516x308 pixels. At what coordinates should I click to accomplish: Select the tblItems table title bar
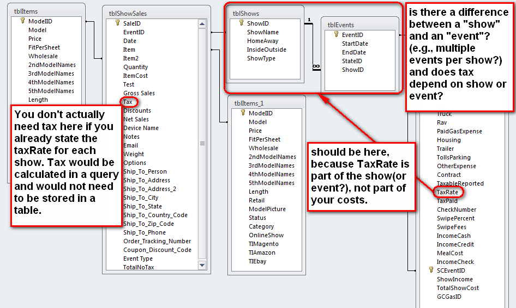click(x=46, y=11)
